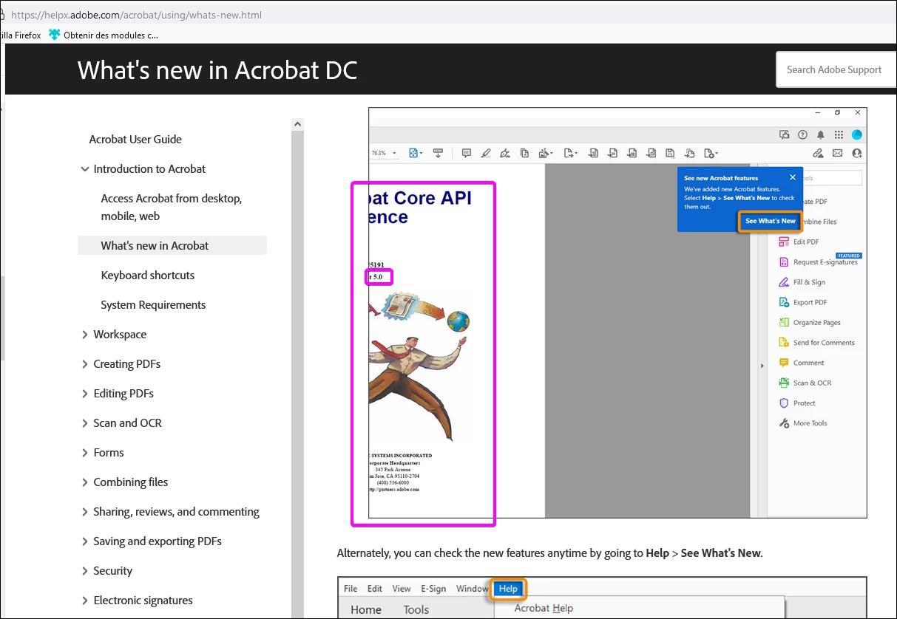
Task: Click the Edit PDF tool icon
Action: (784, 242)
